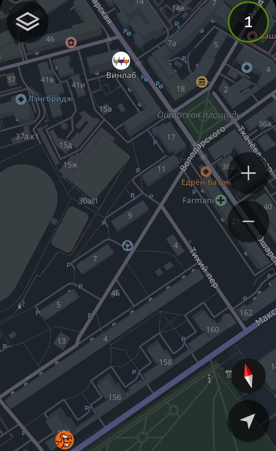The height and width of the screenshot is (451, 276).
Task: Tap the blue diamond marker near building 4
Action: click(247, 68)
